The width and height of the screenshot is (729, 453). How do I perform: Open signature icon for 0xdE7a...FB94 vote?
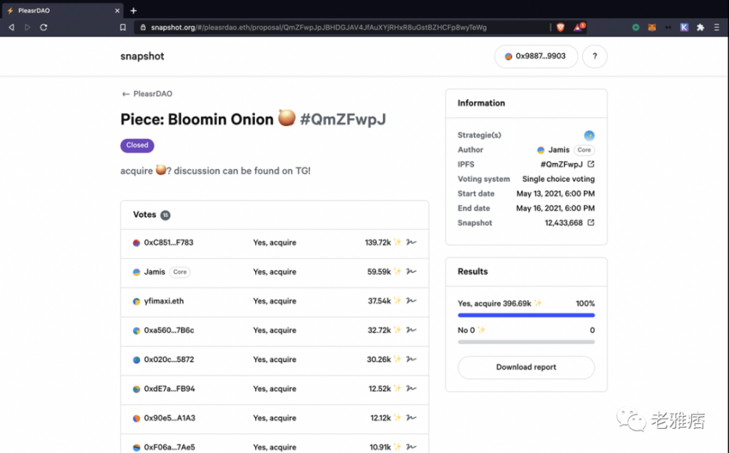[411, 388]
